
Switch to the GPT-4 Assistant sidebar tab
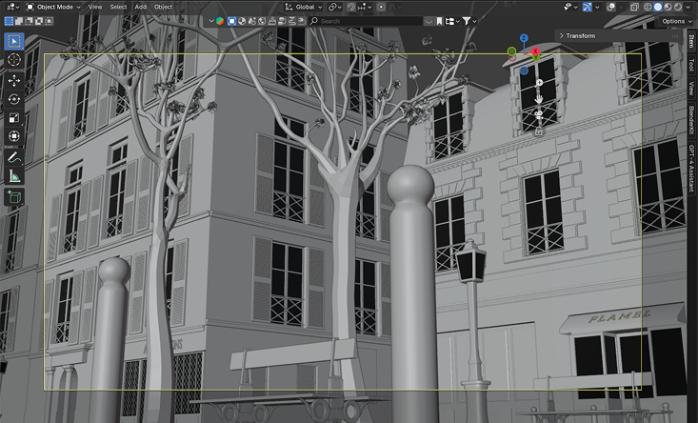click(x=691, y=169)
